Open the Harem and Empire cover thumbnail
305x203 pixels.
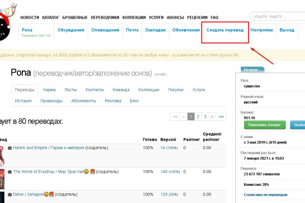(3, 155)
